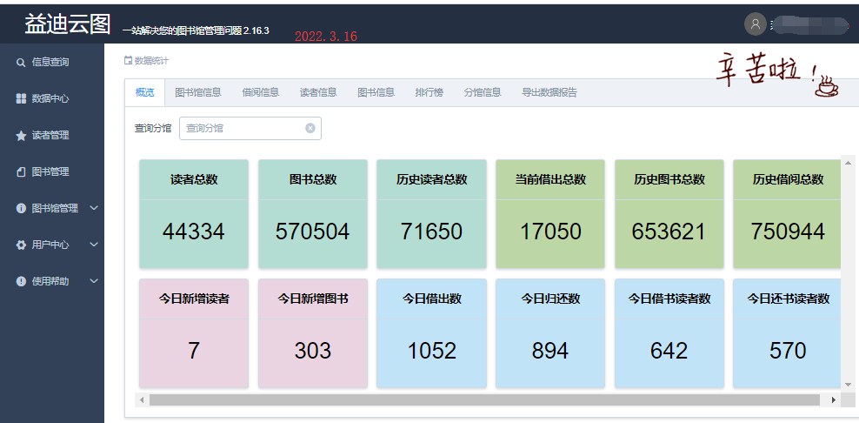The image size is (859, 423).
Task: Select the 导出数据报告 tab
Action: (549, 92)
